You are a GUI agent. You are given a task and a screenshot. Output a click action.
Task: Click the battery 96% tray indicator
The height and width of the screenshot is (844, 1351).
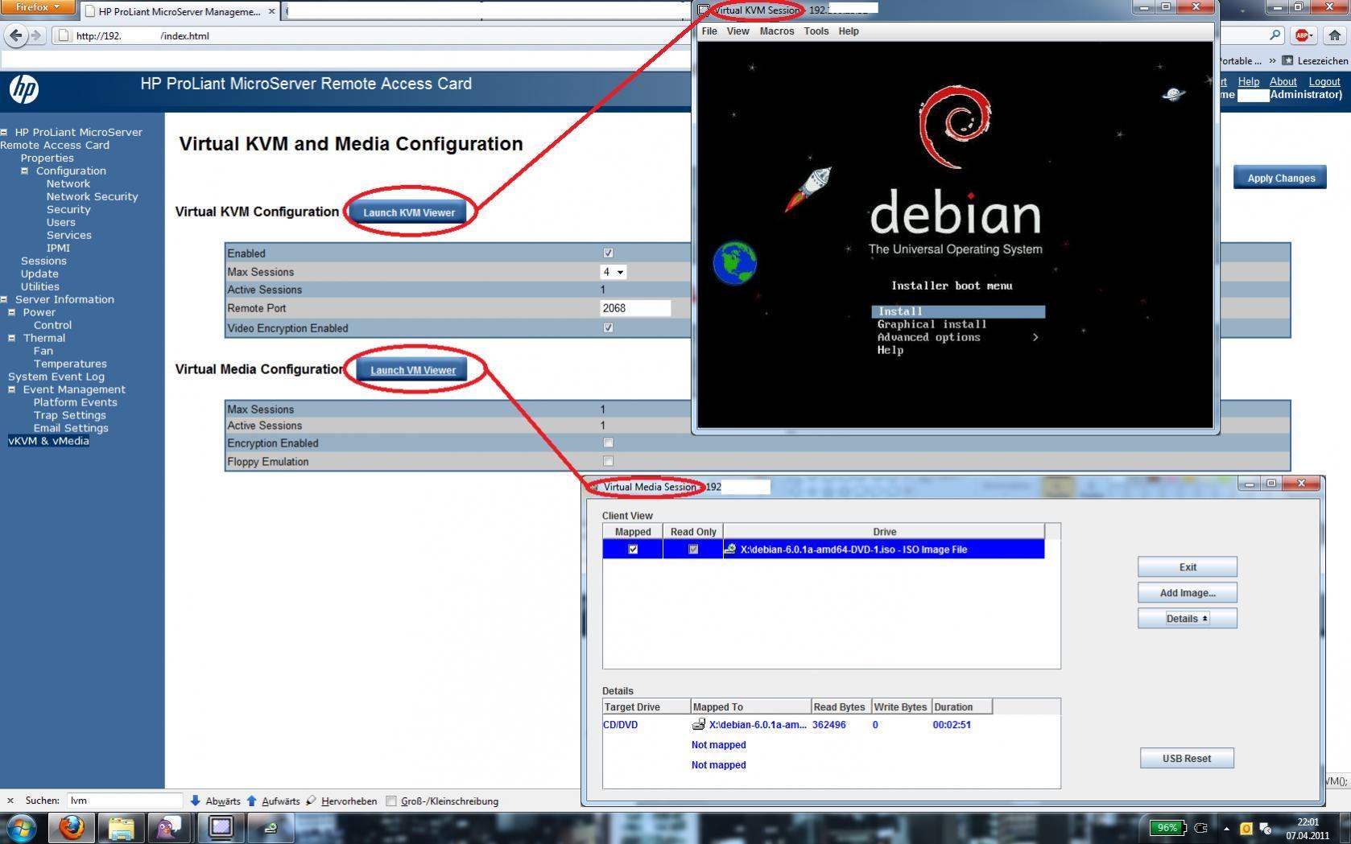(x=1167, y=827)
